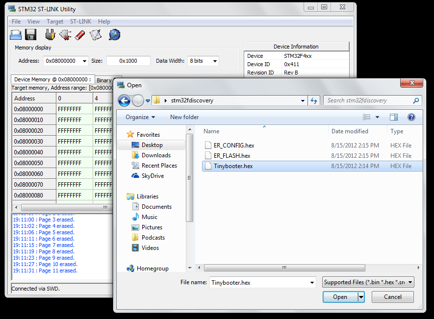Select the Favorites tree node
This screenshot has width=434, height=319.
[x=148, y=134]
